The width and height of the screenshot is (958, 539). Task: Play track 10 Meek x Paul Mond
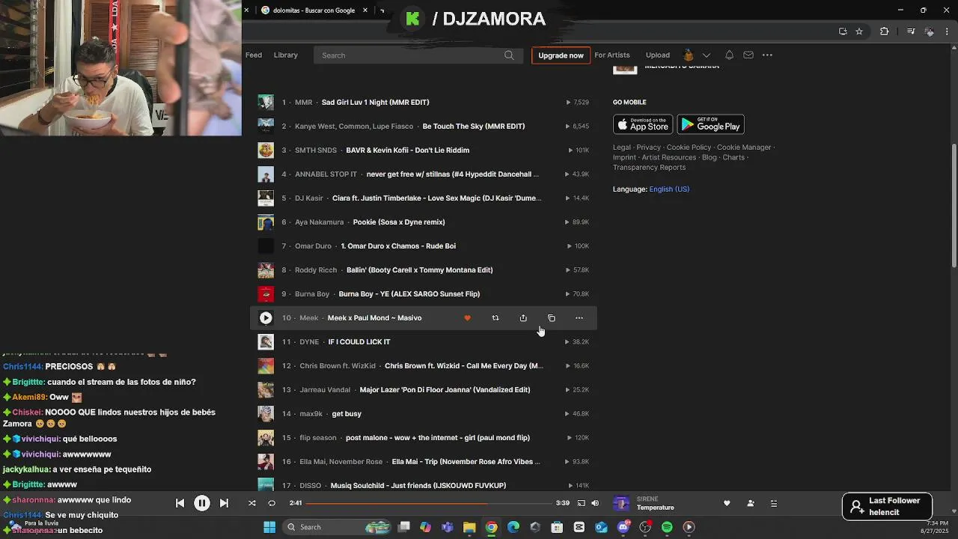266,318
